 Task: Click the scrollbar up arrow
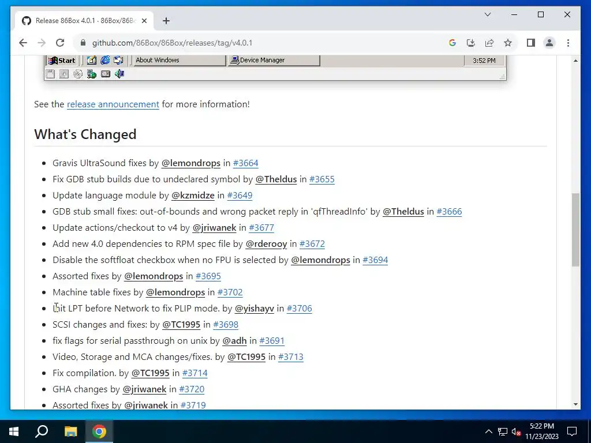pos(575,61)
